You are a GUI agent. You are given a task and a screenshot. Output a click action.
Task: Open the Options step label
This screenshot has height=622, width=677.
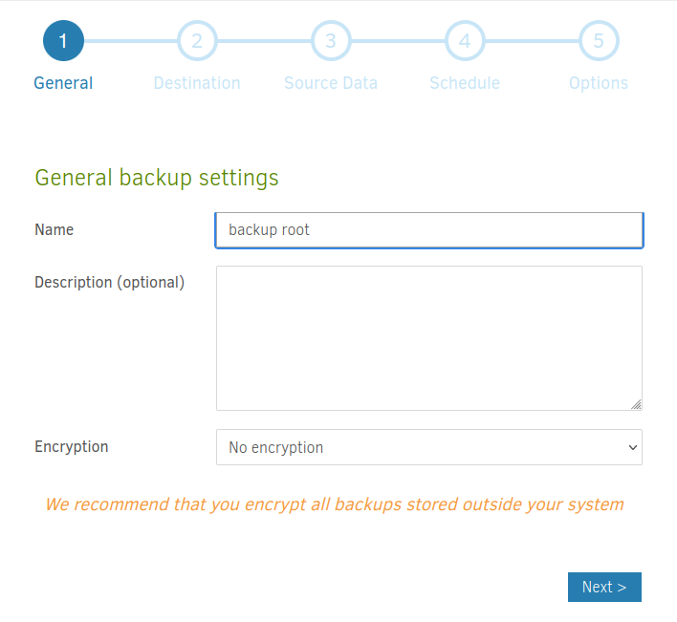click(x=599, y=83)
